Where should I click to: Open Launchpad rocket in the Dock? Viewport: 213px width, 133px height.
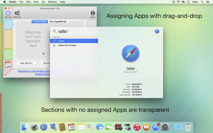tap(34, 127)
